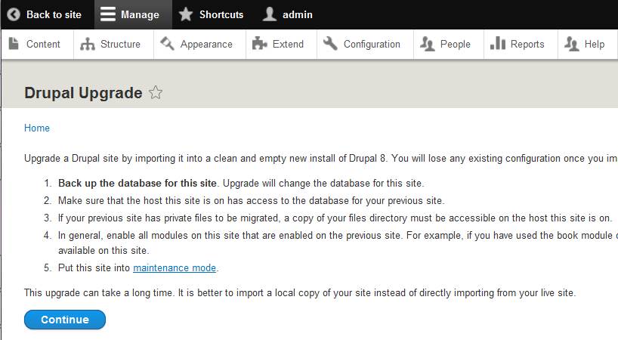Image resolution: width=618 pixels, height=340 pixels.
Task: Click the 'This upgrade can take a long time' text
Action: [299, 292]
